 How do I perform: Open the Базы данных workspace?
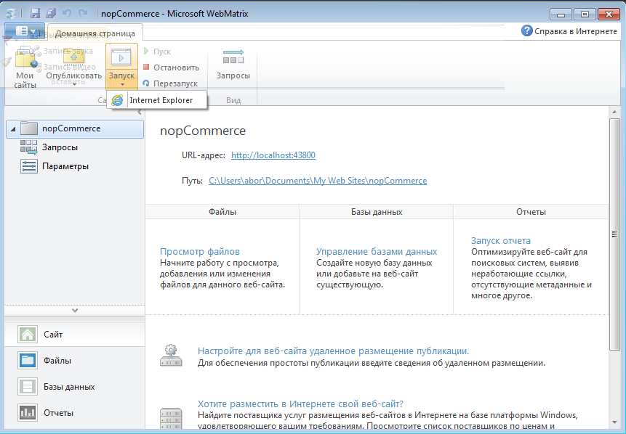[x=75, y=387]
